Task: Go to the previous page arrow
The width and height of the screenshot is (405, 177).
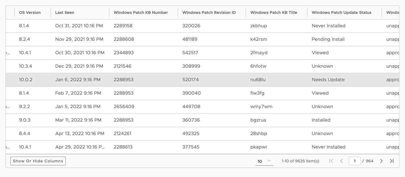Action: click(342, 161)
